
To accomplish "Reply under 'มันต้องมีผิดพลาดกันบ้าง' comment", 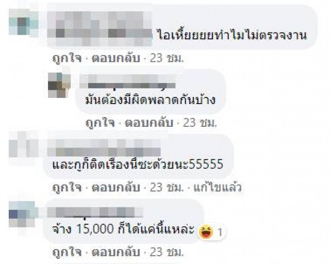I will coord(149,123).
